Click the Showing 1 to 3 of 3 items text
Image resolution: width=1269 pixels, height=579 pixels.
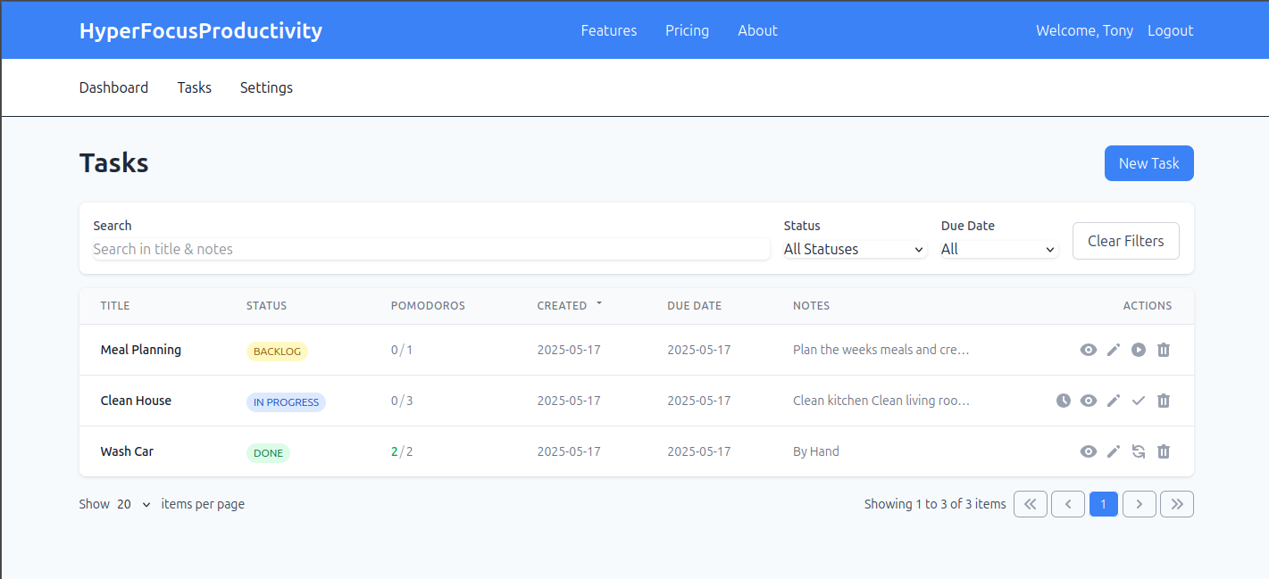[x=935, y=504]
